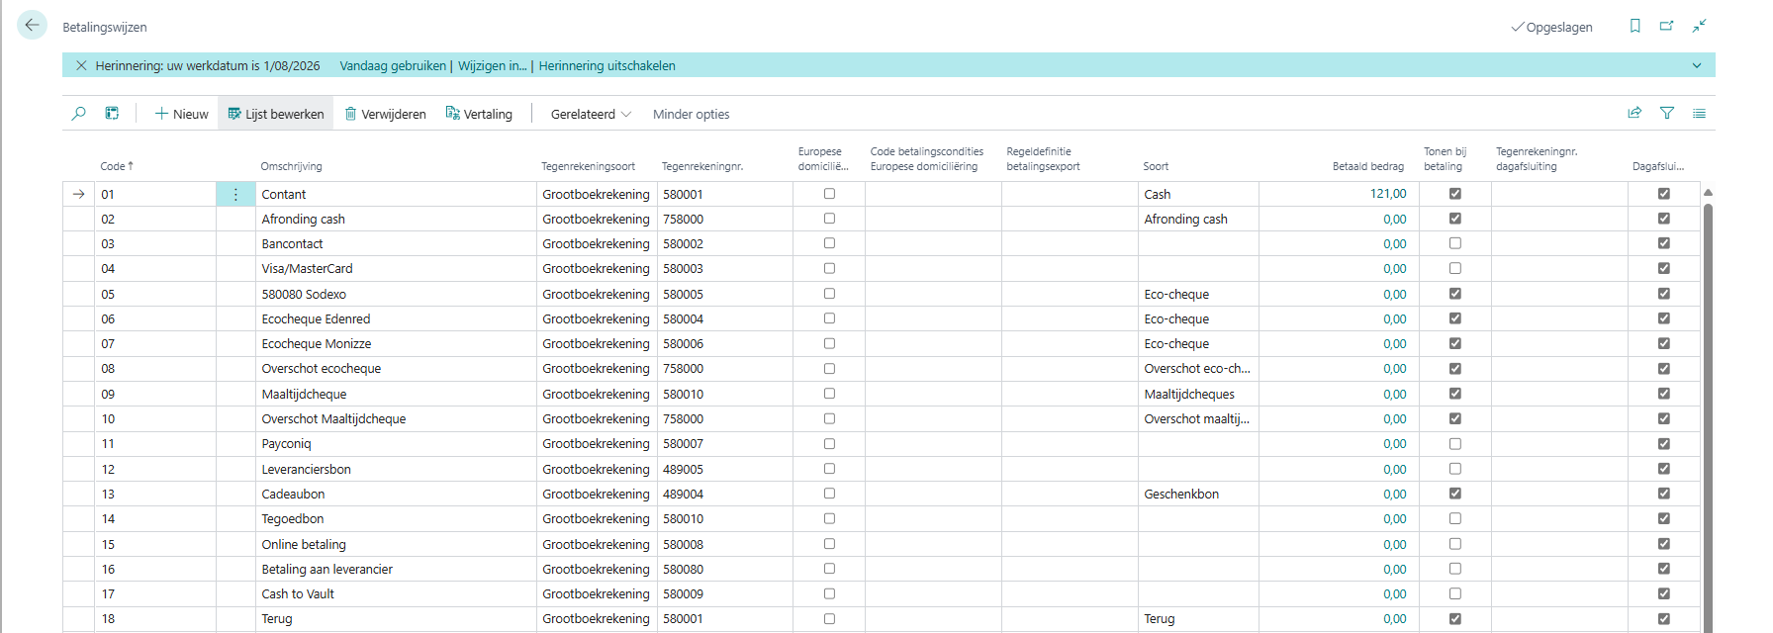Click Minder opties in toolbar
The height and width of the screenshot is (633, 1773).
691,115
